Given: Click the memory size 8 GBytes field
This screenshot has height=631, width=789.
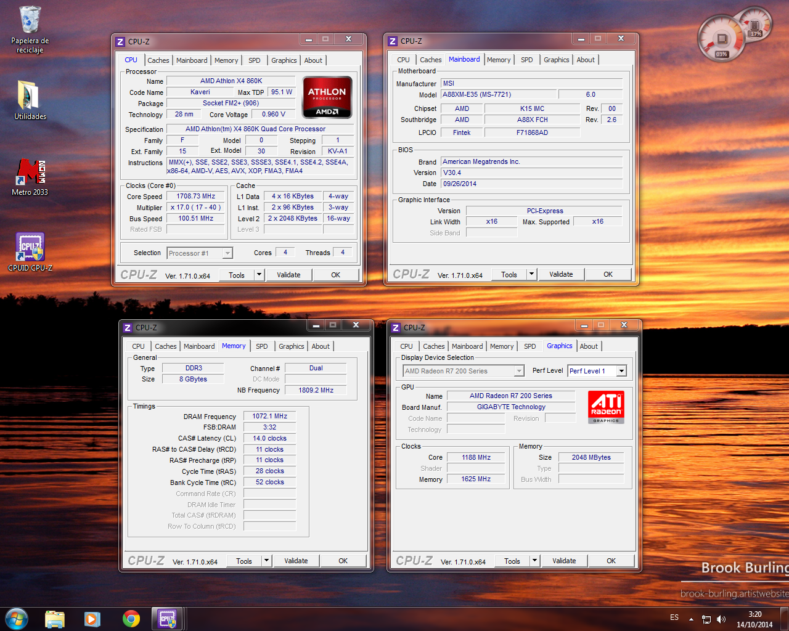Looking at the screenshot, I should (x=194, y=379).
